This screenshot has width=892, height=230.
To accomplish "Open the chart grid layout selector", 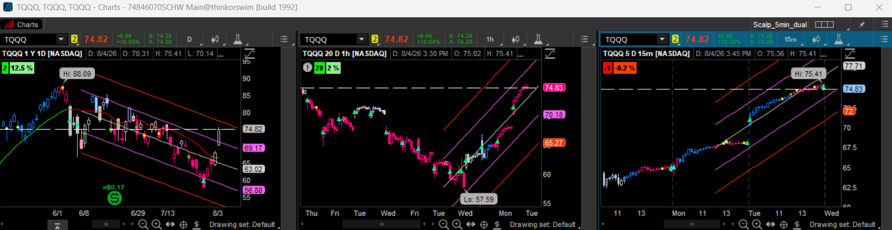I will tap(824, 25).
